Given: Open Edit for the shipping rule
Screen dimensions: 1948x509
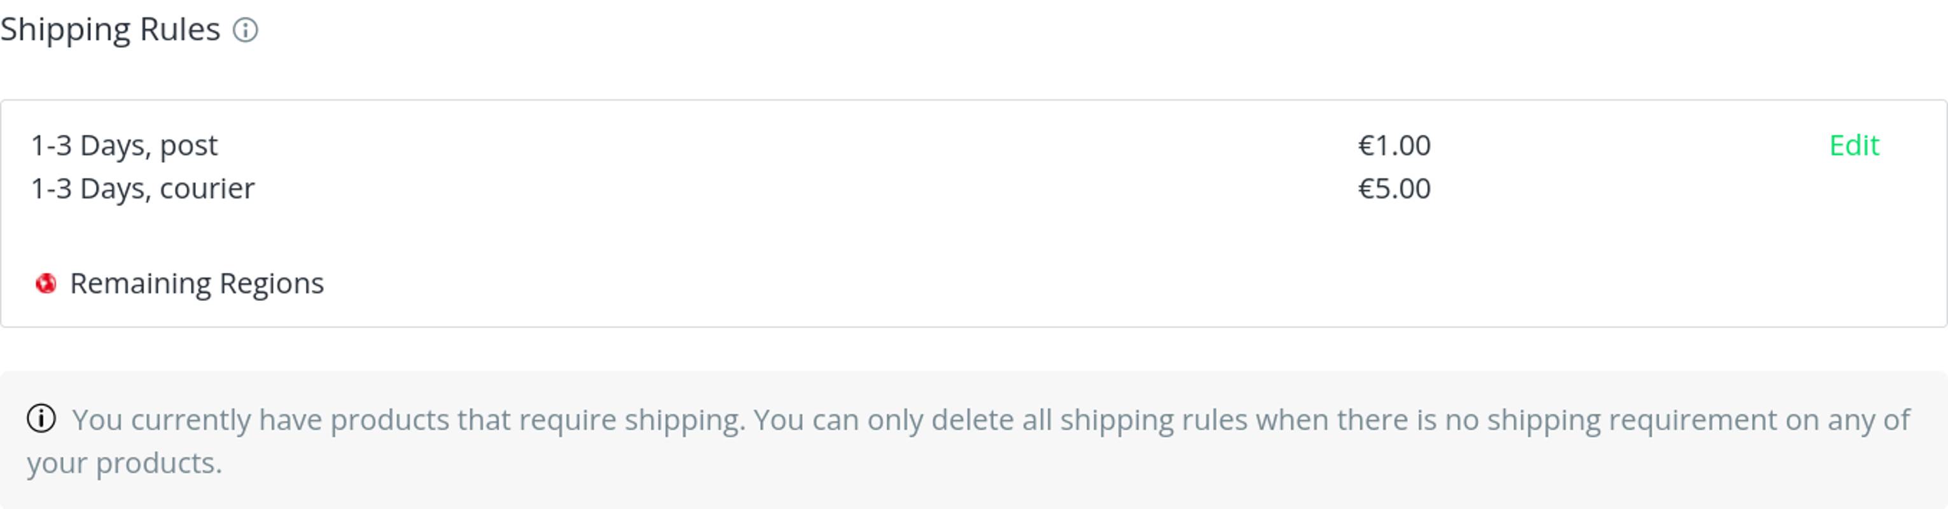Looking at the screenshot, I should (1853, 145).
